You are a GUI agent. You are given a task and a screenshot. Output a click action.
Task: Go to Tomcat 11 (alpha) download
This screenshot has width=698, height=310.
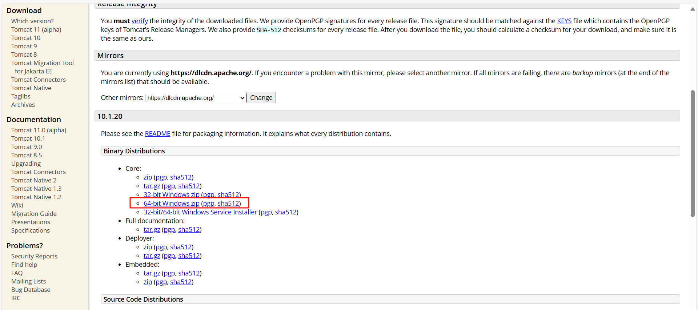(x=36, y=29)
